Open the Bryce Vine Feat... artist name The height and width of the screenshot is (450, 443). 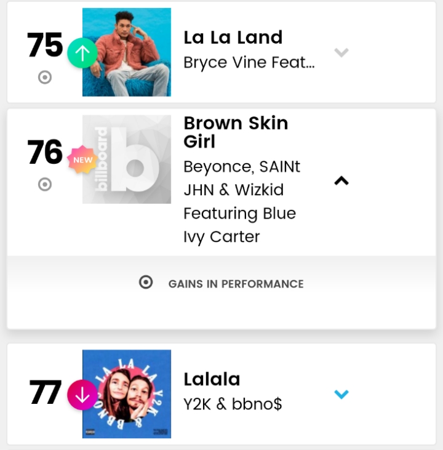(x=249, y=63)
